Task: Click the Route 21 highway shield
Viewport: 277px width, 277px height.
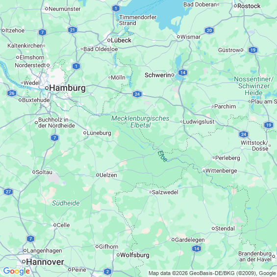Action: (x=73, y=30)
